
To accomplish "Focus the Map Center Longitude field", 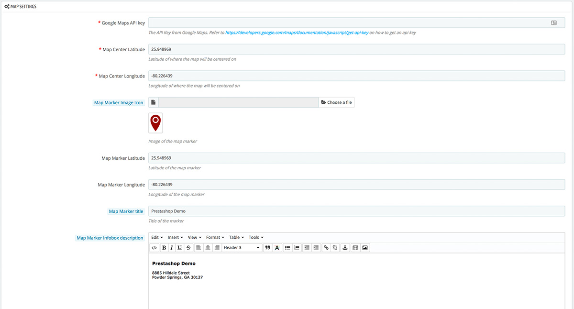I will [x=357, y=76].
